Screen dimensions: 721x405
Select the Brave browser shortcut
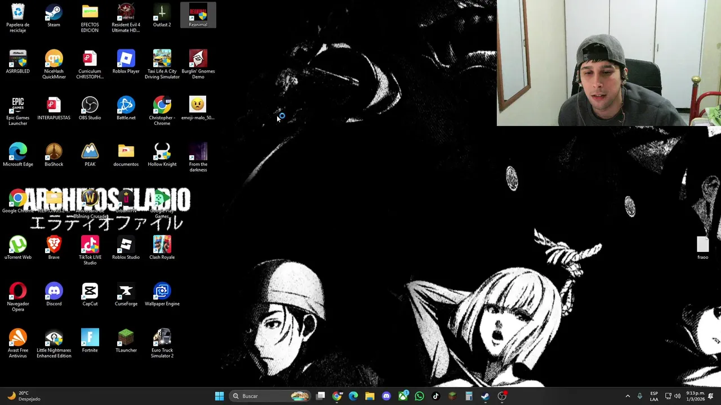tap(54, 249)
